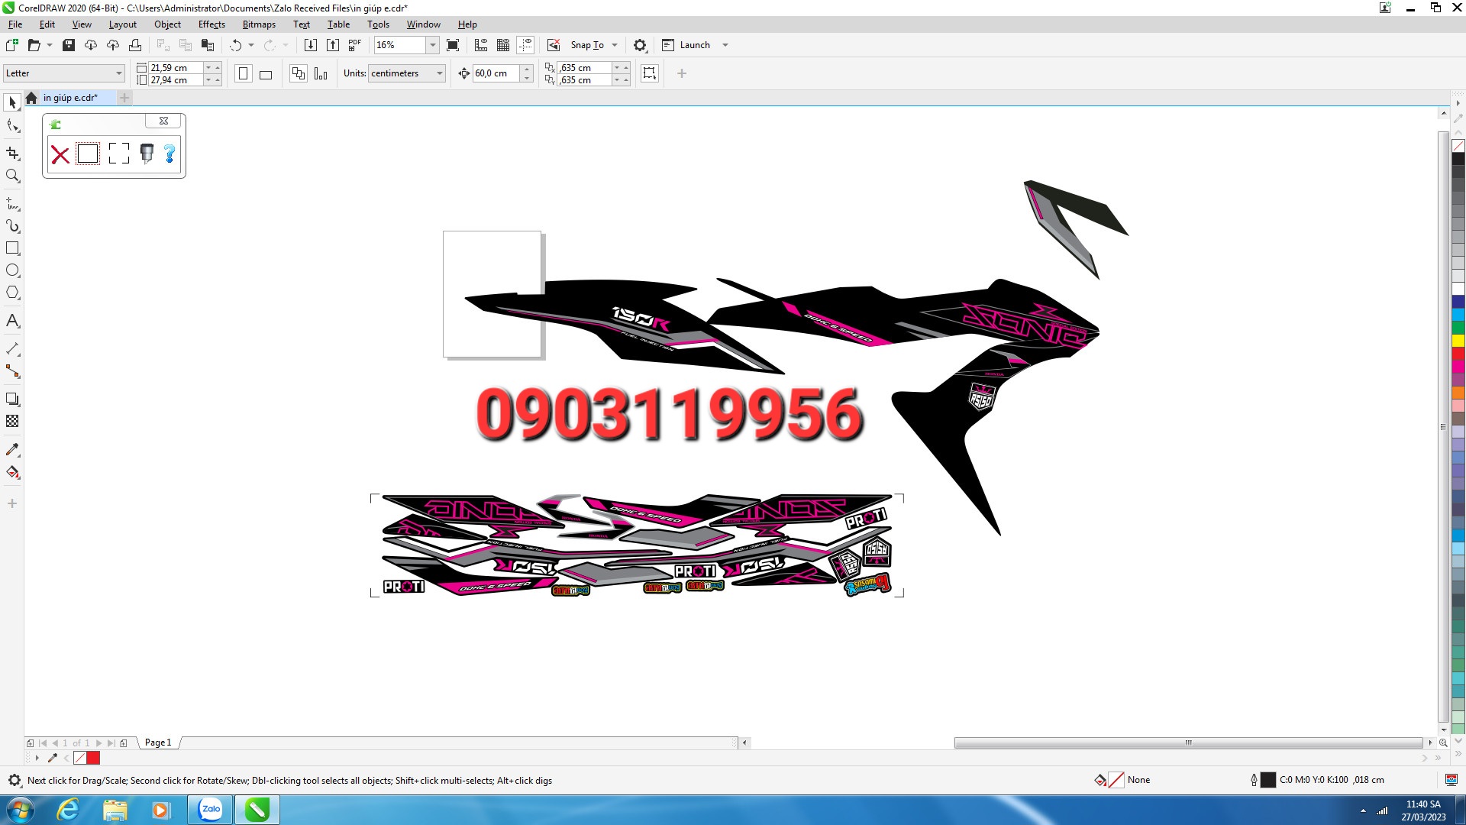Viewport: 1466px width, 825px height.
Task: Activate the Text tool
Action: (12, 321)
